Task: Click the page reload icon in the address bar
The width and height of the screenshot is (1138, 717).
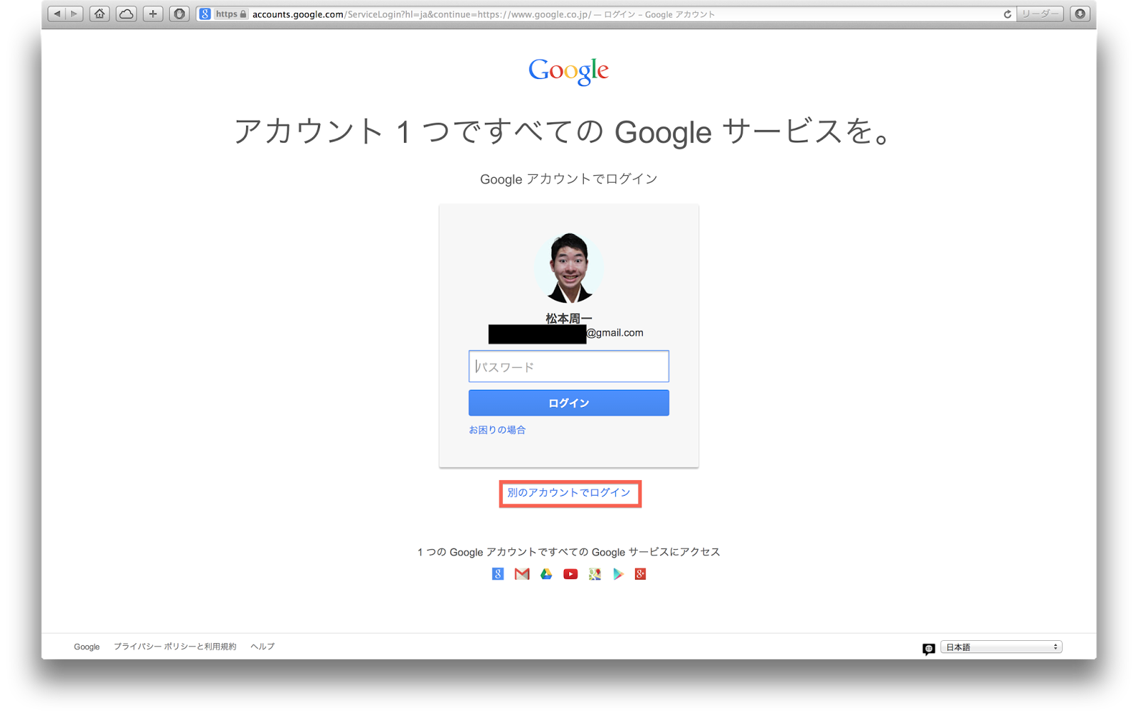Action: point(1007,12)
